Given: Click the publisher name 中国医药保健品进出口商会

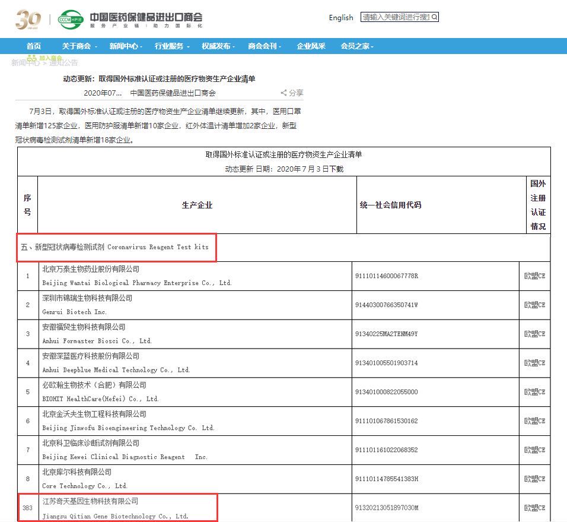Looking at the screenshot, I should tap(173, 93).
